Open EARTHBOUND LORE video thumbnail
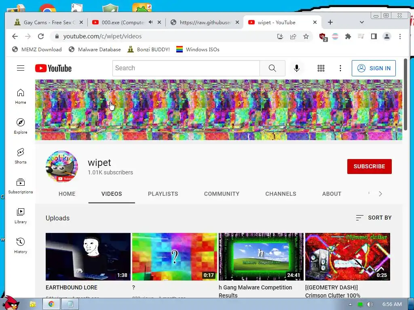Image resolution: width=414 pixels, height=310 pixels. pos(88,256)
